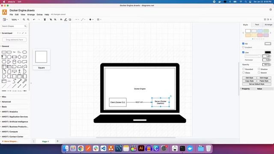Toggle the Line checkbox

tap(243, 52)
